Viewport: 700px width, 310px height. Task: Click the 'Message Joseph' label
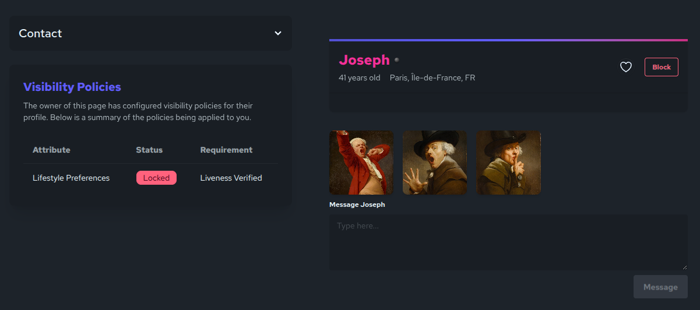click(357, 205)
